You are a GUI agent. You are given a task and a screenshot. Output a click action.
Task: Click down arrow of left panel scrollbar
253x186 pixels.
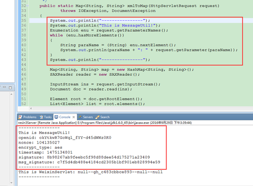click(11, 182)
